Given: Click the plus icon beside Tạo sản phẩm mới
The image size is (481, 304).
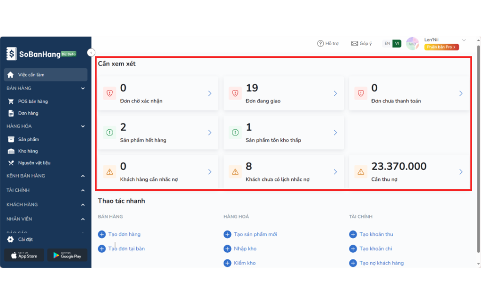Looking at the screenshot, I should [227, 234].
